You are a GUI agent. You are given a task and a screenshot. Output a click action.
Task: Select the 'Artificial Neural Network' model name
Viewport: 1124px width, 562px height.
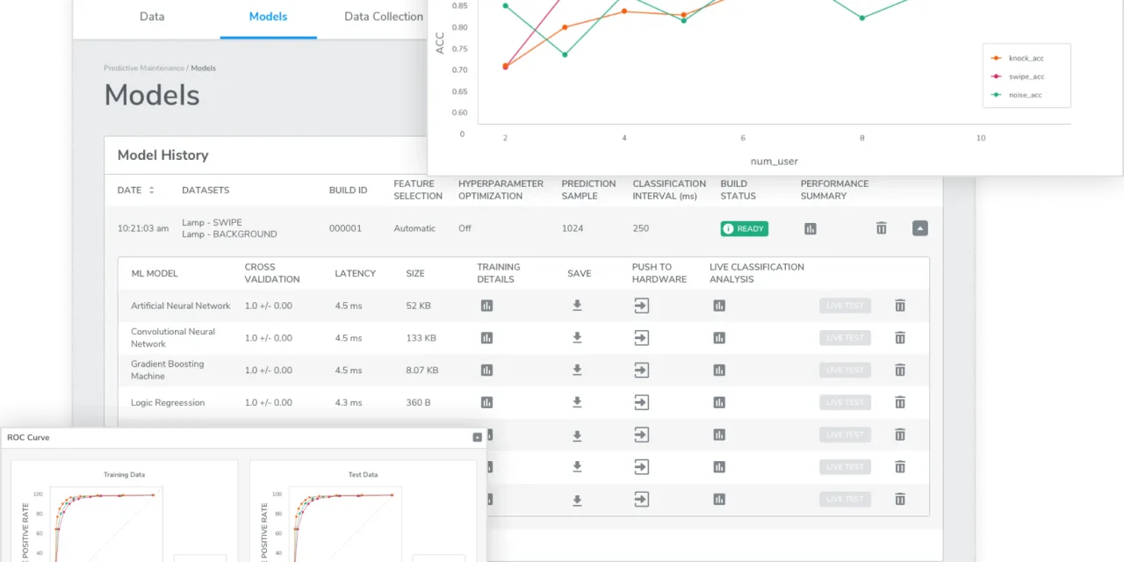click(x=181, y=306)
